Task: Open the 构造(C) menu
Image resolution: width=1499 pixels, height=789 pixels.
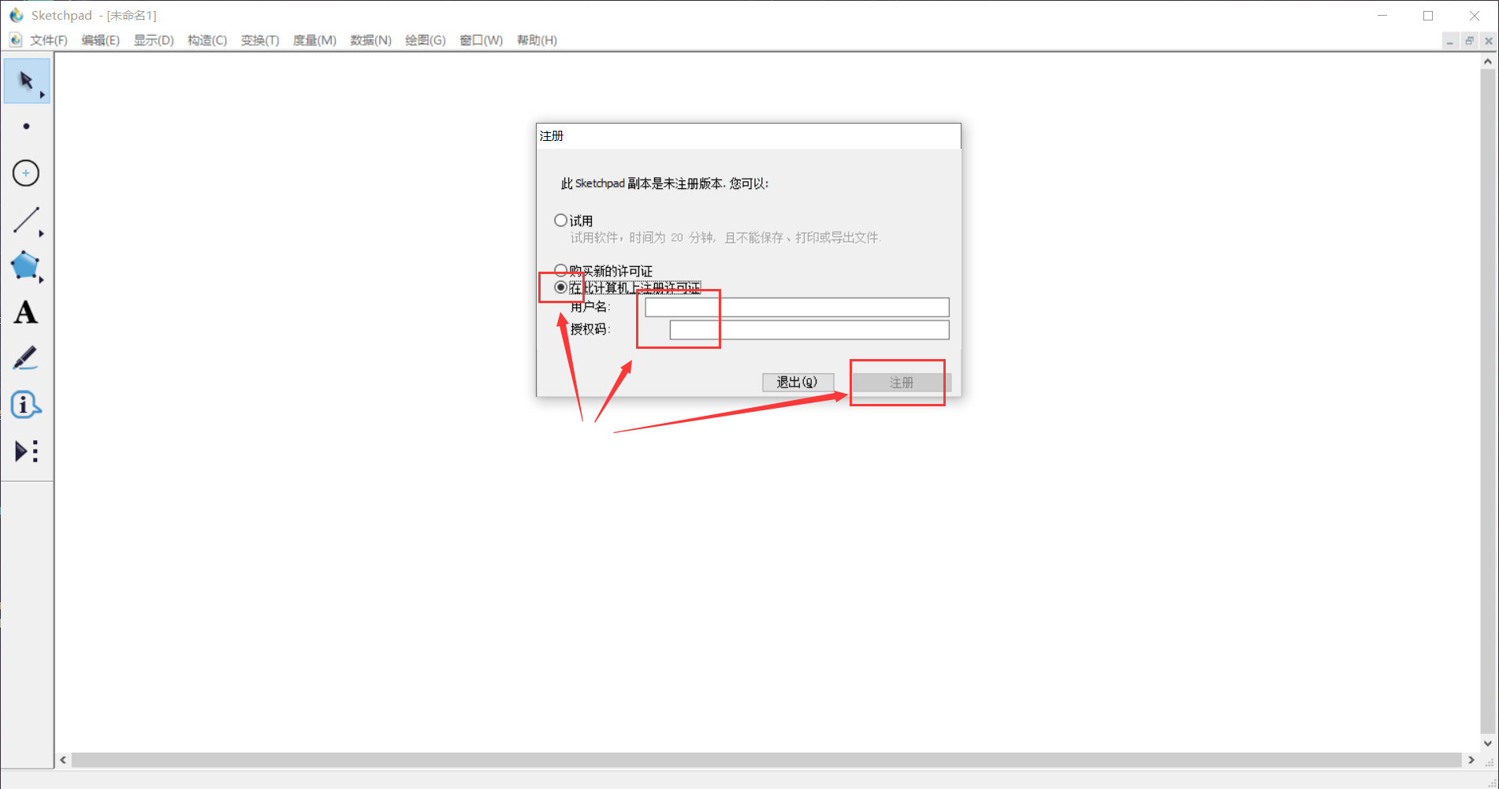Action: 207,40
